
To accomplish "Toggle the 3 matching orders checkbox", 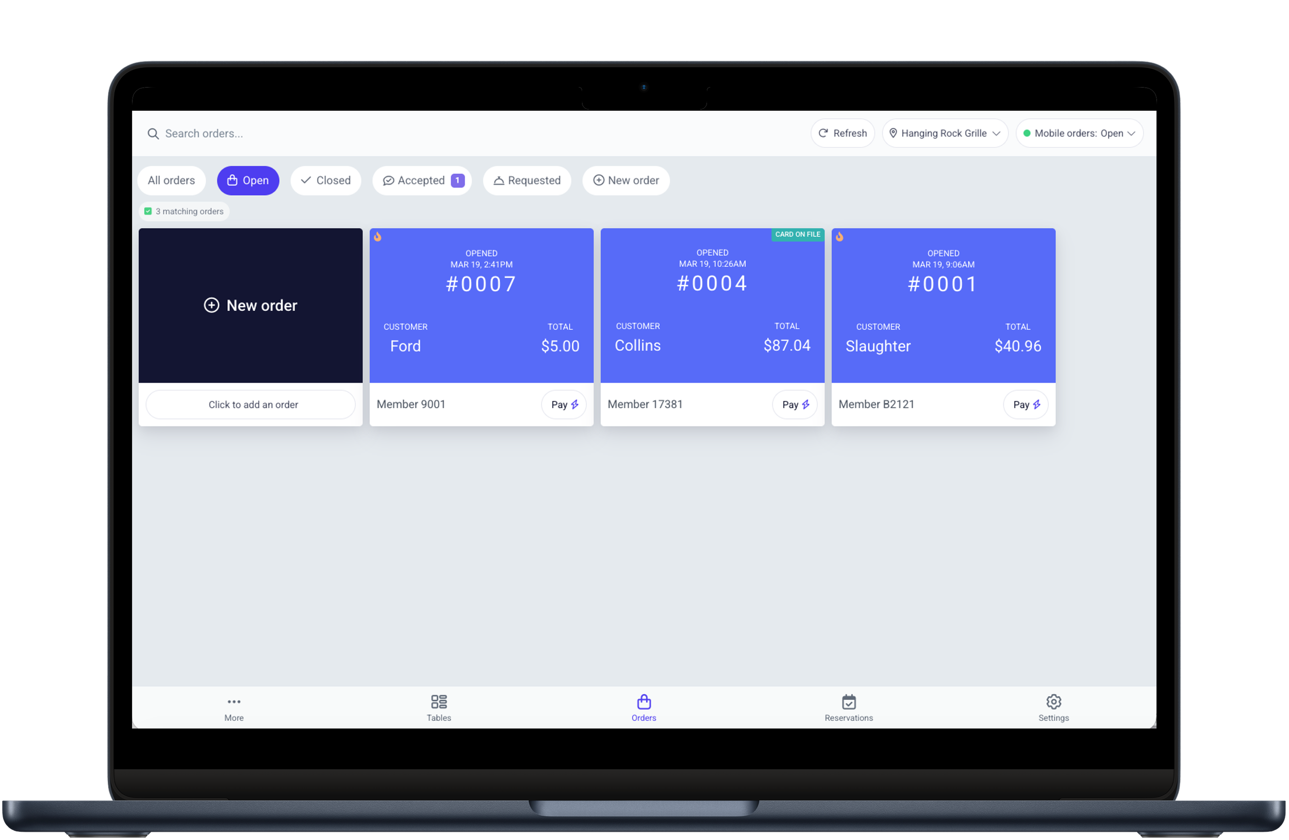I will 148,212.
